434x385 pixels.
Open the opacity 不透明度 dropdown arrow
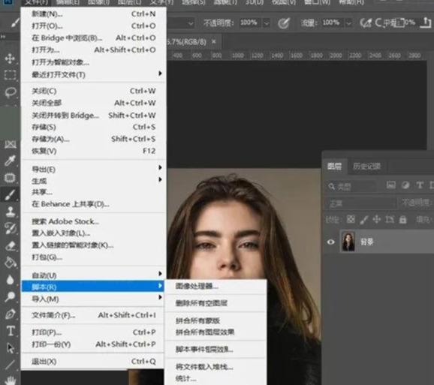pos(267,23)
